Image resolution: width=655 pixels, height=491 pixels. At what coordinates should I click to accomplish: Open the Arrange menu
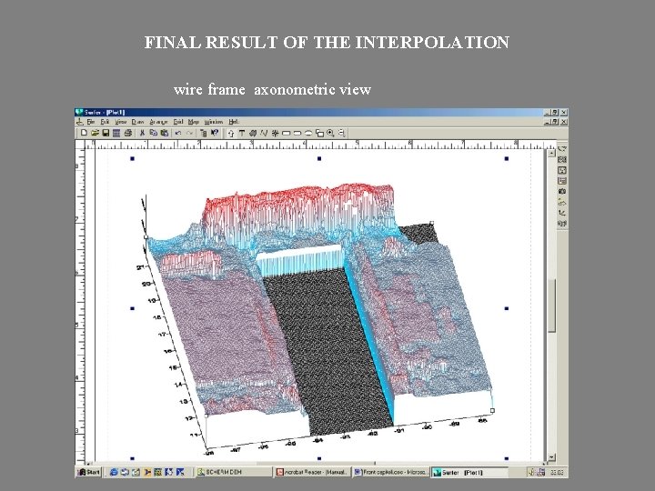158,122
